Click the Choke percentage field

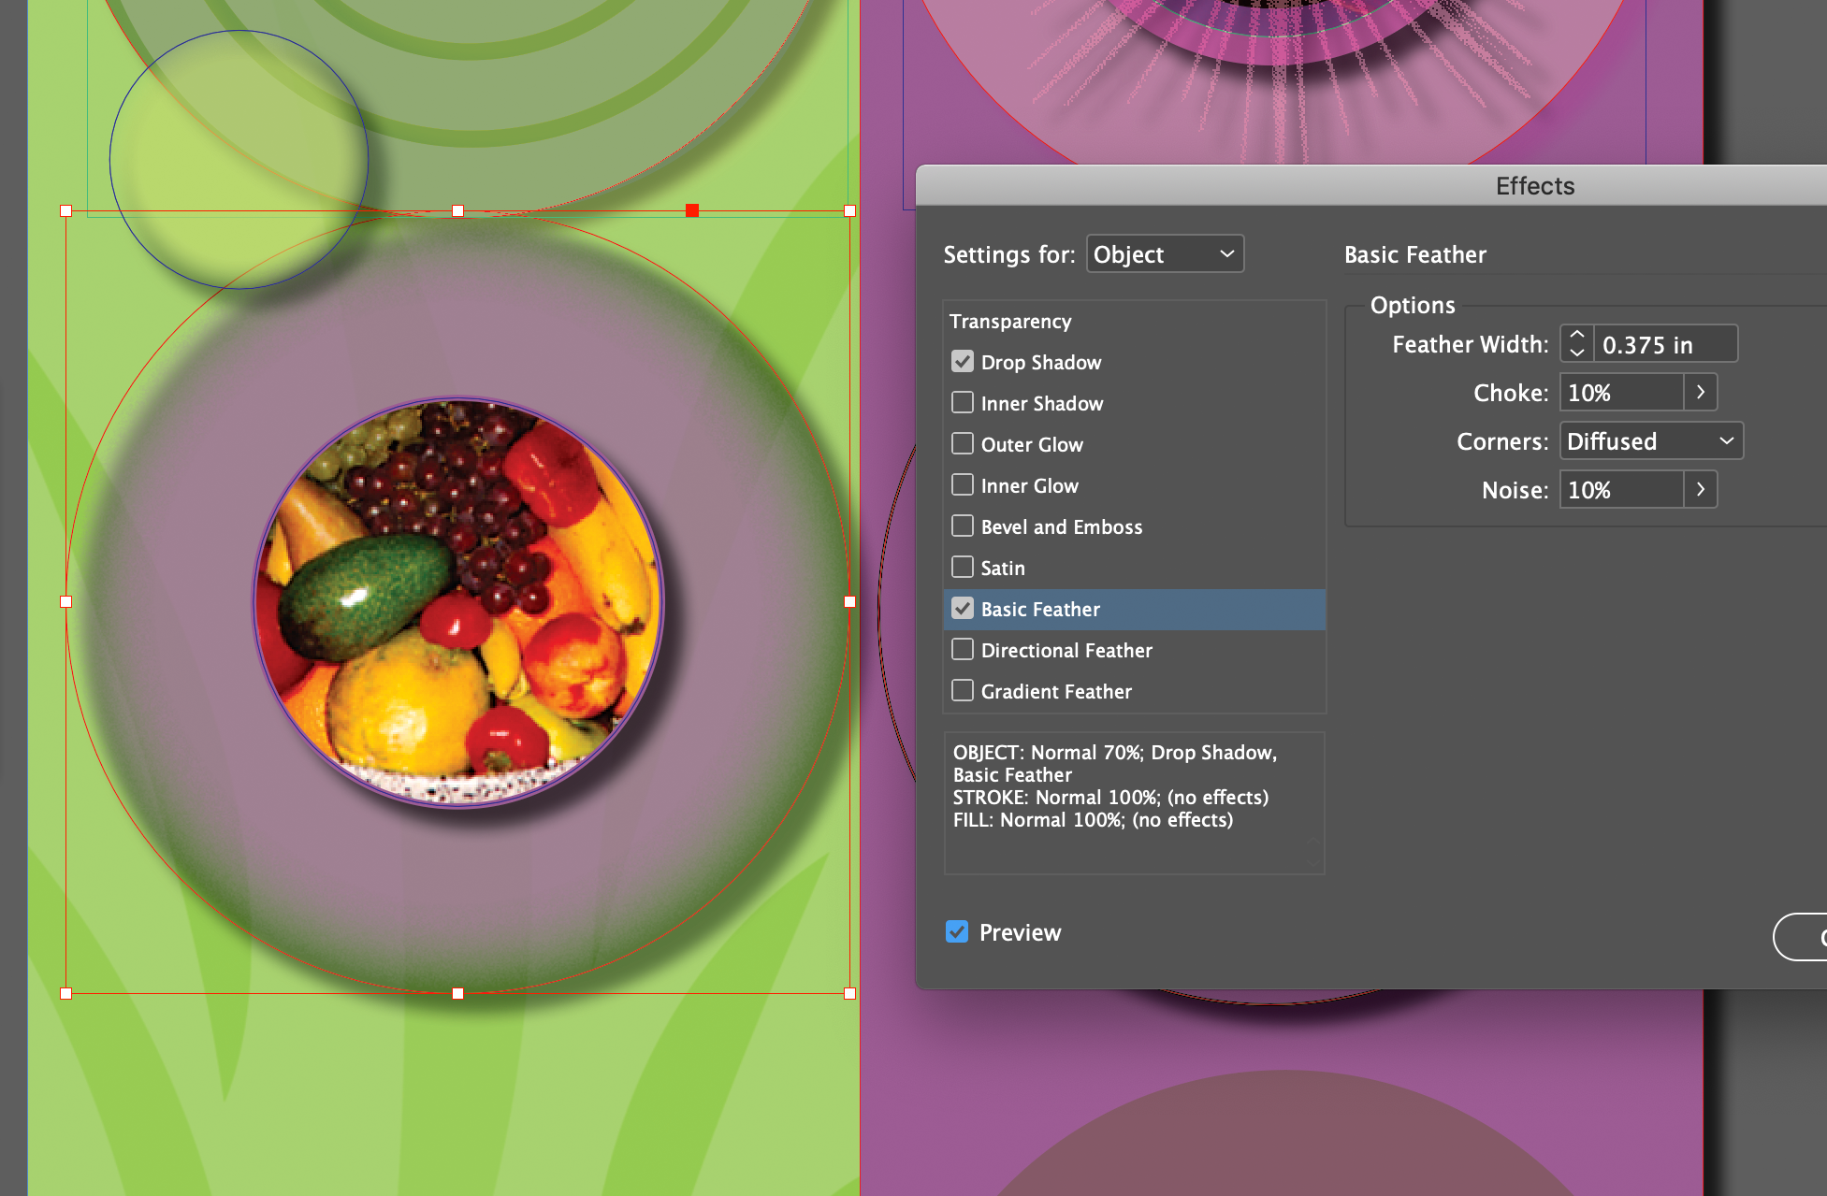[1621, 393]
